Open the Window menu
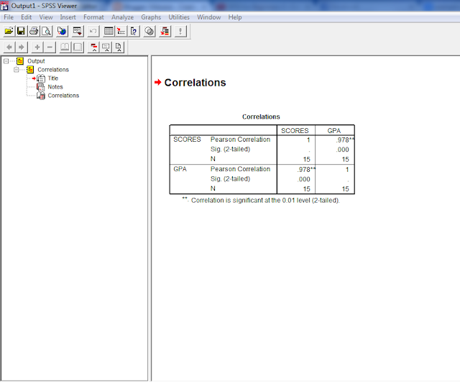 (208, 17)
